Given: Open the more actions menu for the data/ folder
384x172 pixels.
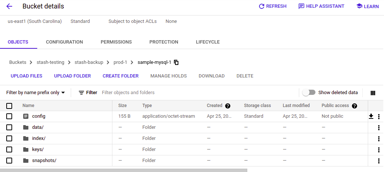Looking at the screenshot, I should point(379,128).
